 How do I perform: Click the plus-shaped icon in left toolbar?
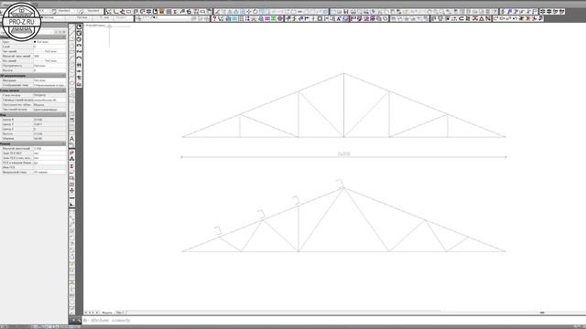tap(71, 191)
